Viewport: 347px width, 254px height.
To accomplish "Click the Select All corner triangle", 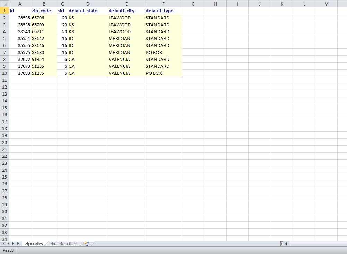I will click(4, 4).
